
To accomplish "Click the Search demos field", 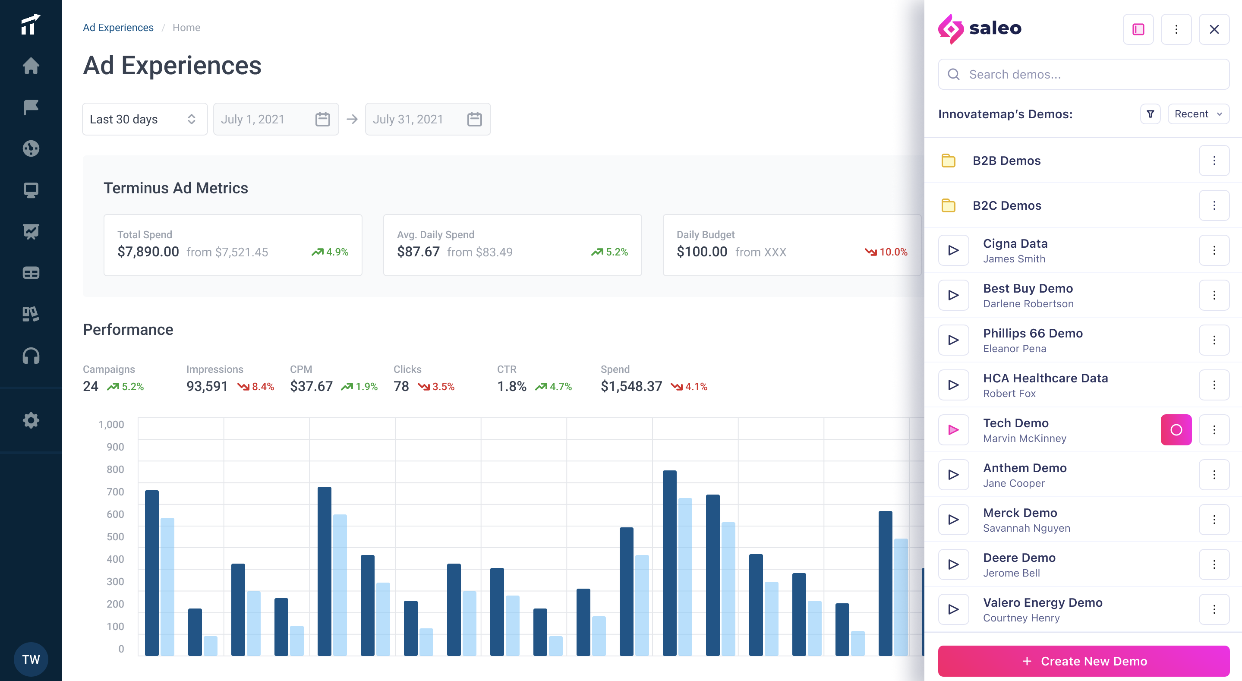I will (x=1083, y=74).
